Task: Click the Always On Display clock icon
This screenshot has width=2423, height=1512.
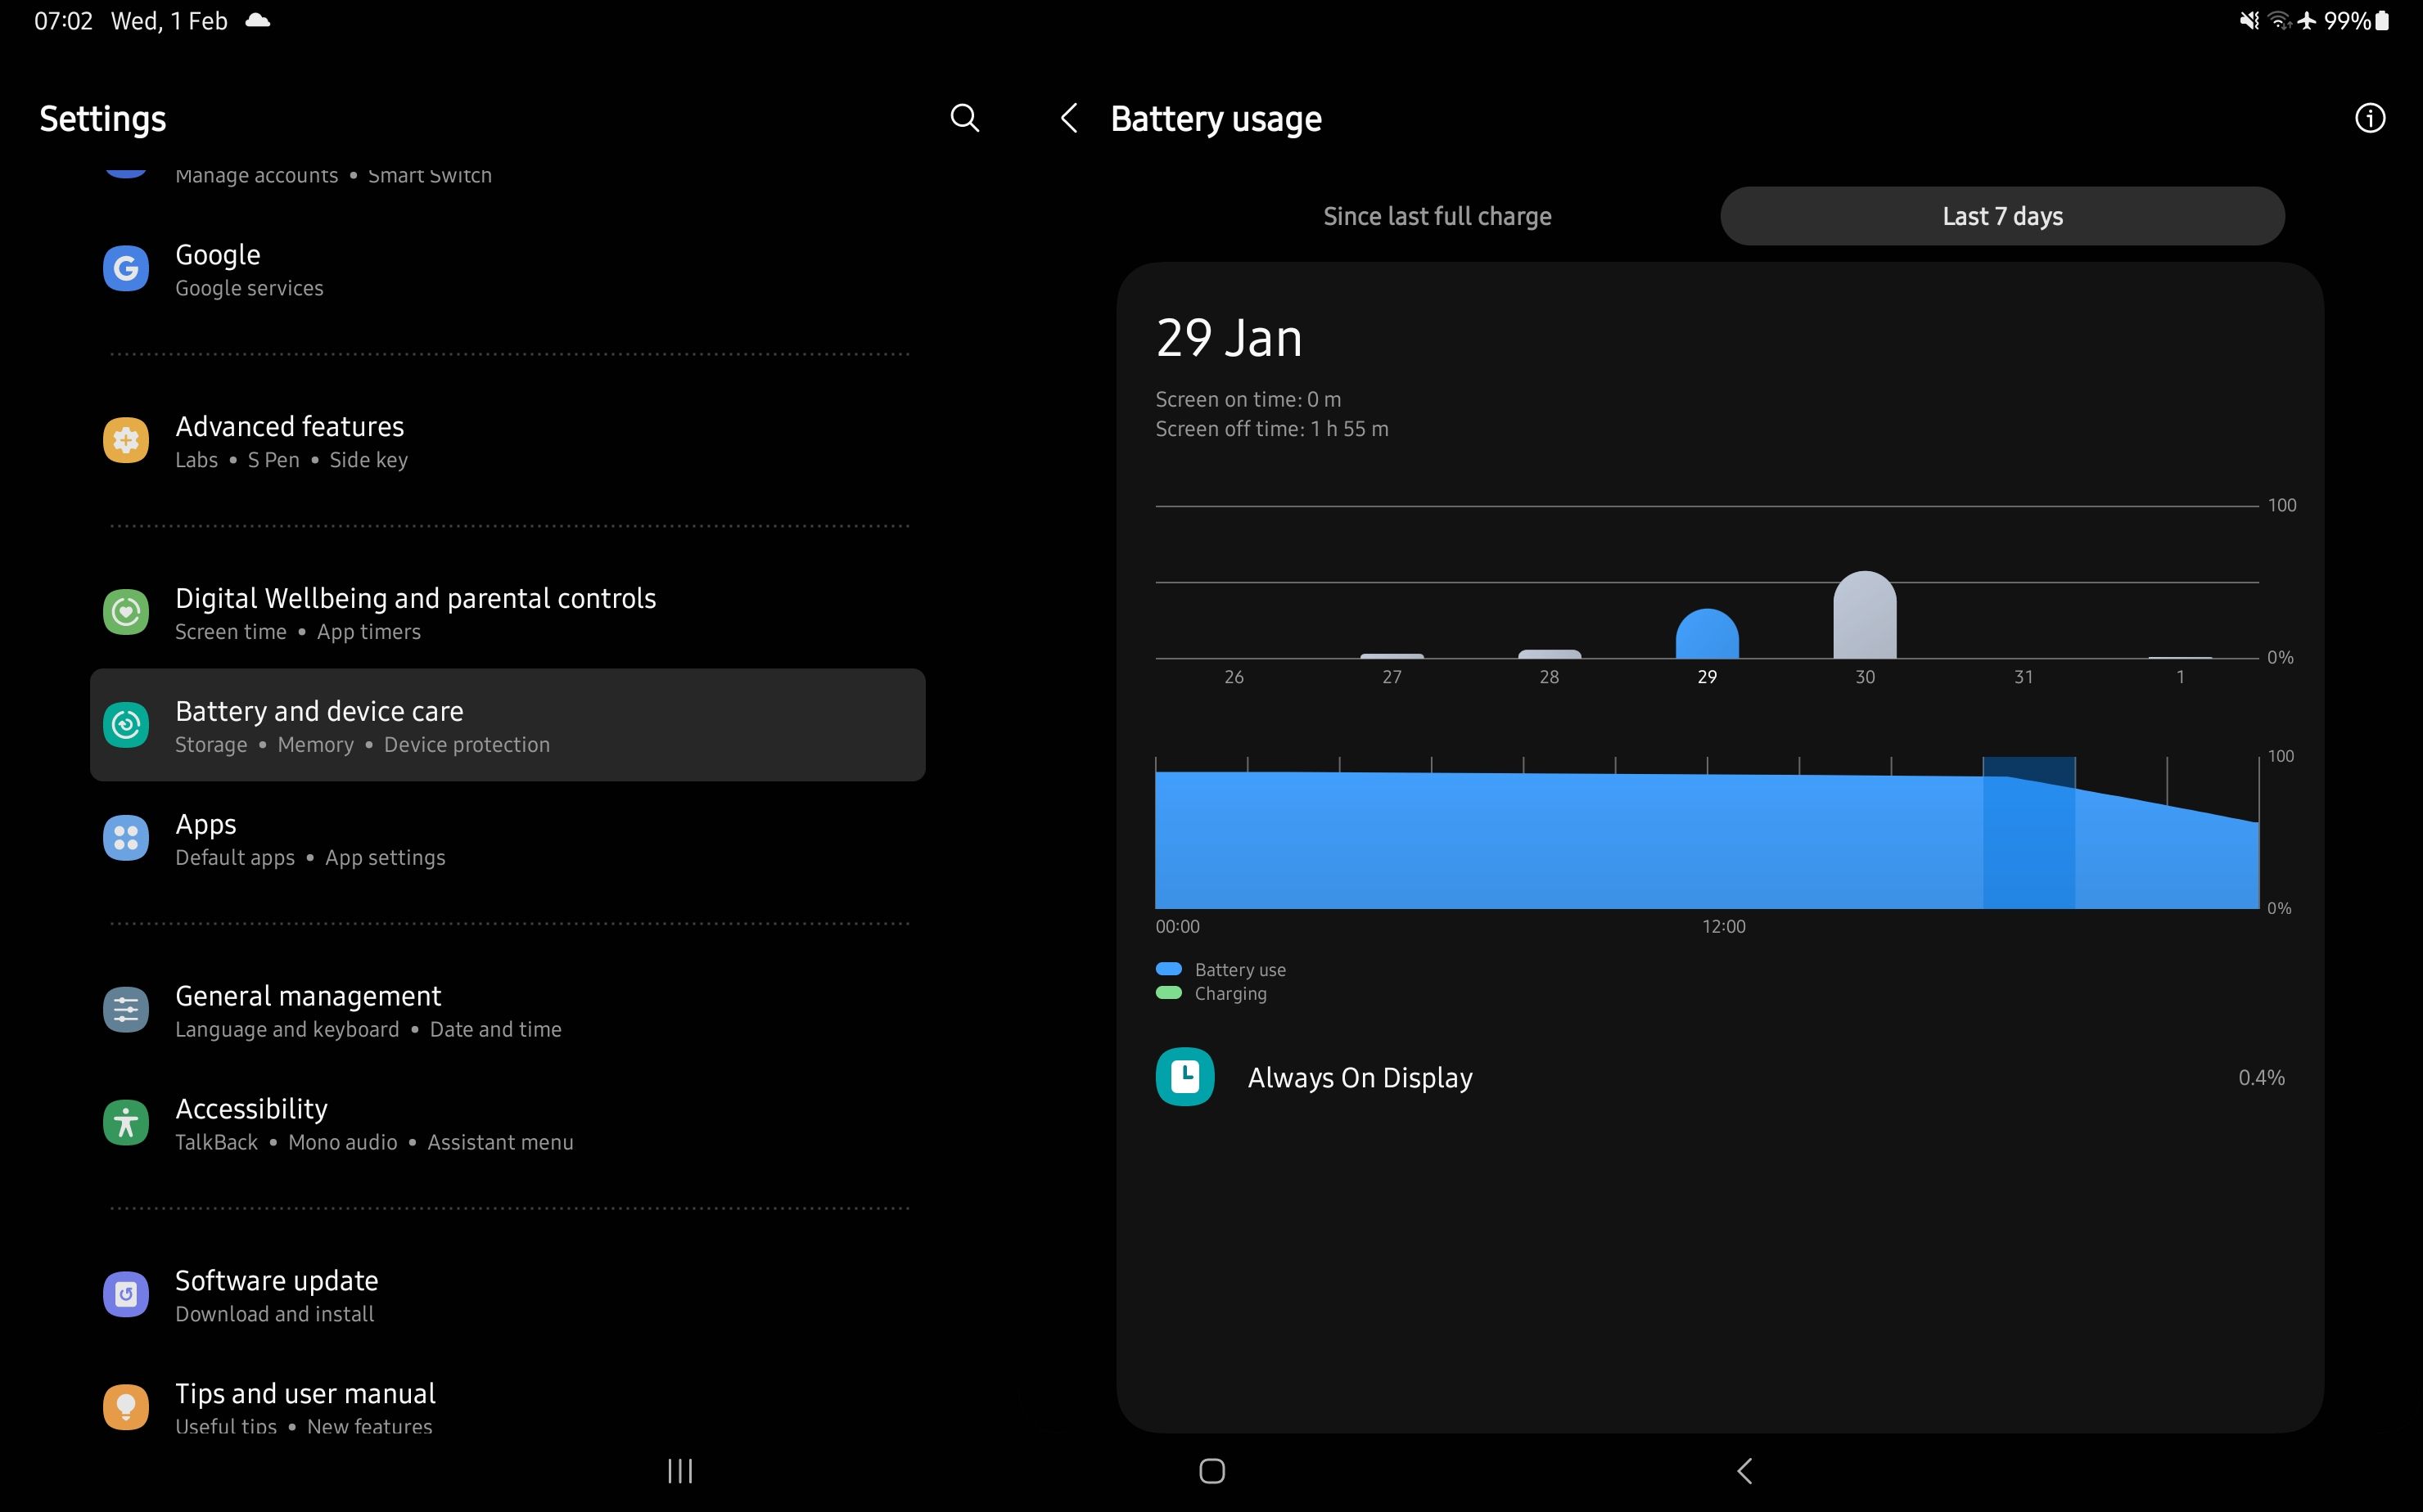Action: click(1184, 1077)
